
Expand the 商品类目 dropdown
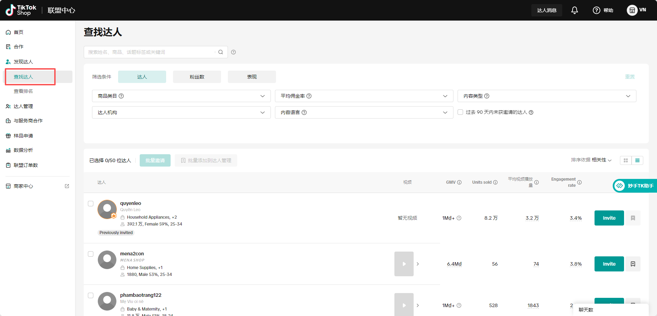181,96
